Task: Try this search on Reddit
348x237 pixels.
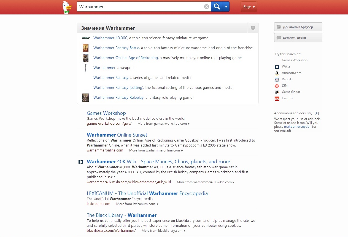Action: click(287, 79)
